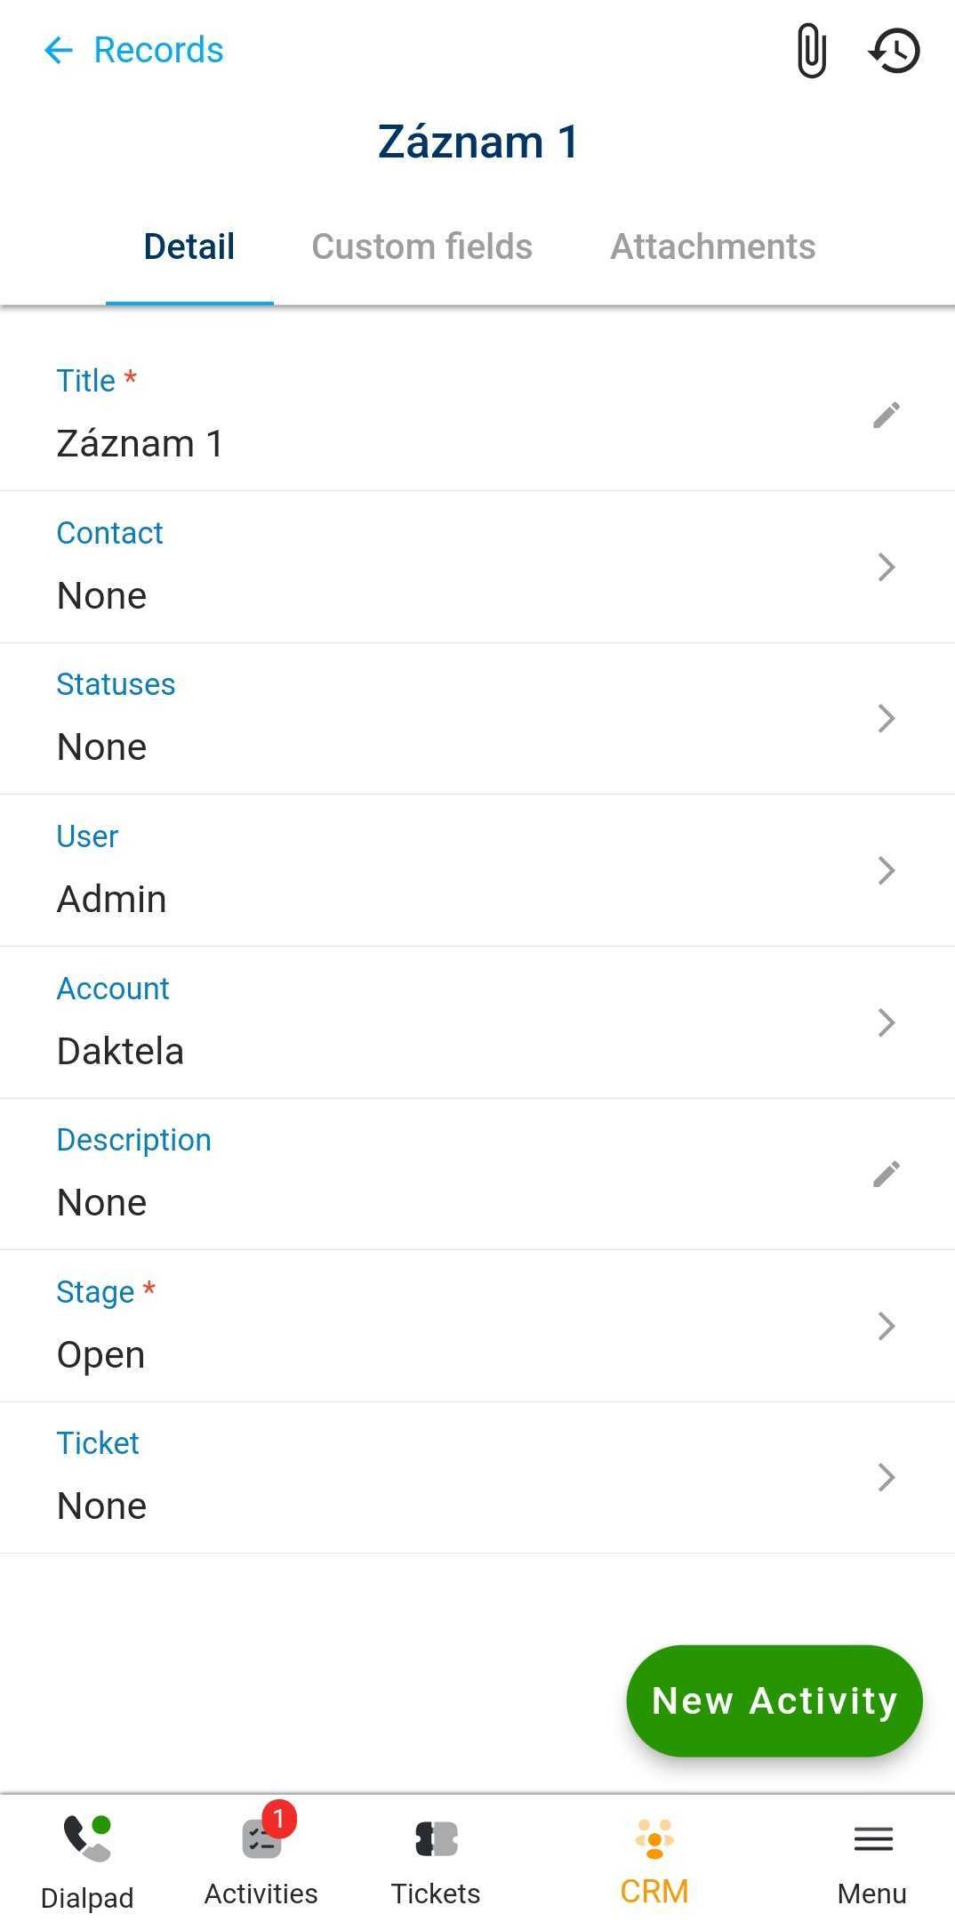Image resolution: width=955 pixels, height=1930 pixels.
Task: Tap the back arrow icon
Action: click(x=59, y=51)
